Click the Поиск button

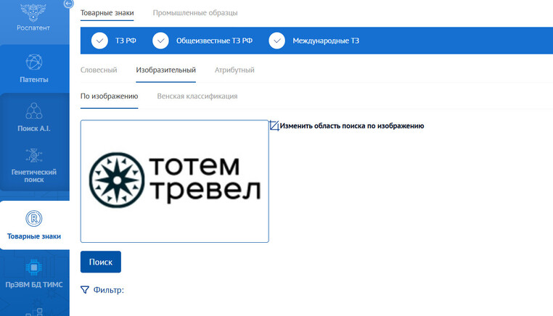click(x=101, y=262)
